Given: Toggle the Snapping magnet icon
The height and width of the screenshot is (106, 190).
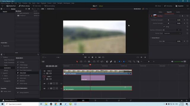Looking at the screenshot, I should 107,62.
